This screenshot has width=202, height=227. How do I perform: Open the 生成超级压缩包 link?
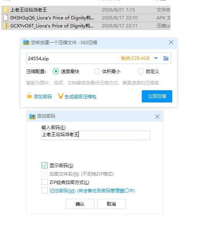(80, 96)
